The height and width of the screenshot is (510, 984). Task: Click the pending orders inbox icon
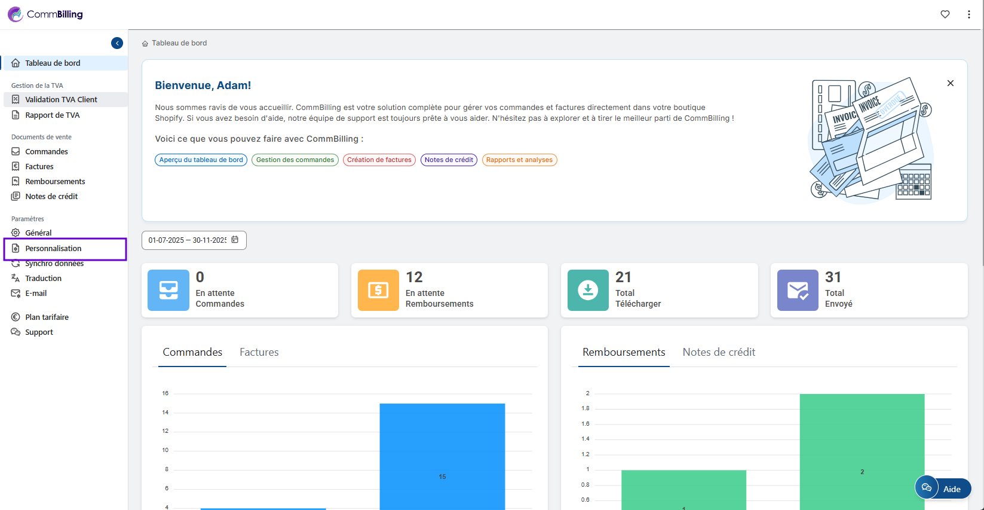pos(168,290)
